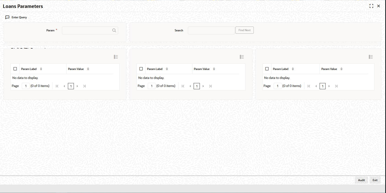Screen dimensions: 386x193
Task: Close the Loans Parameters screen
Action: [379, 6]
